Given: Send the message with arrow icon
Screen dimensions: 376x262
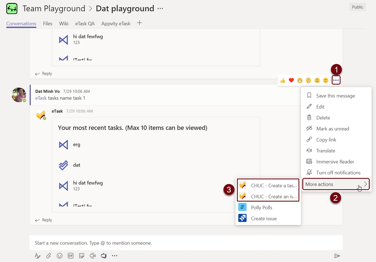Looking at the screenshot, I should click(337, 256).
